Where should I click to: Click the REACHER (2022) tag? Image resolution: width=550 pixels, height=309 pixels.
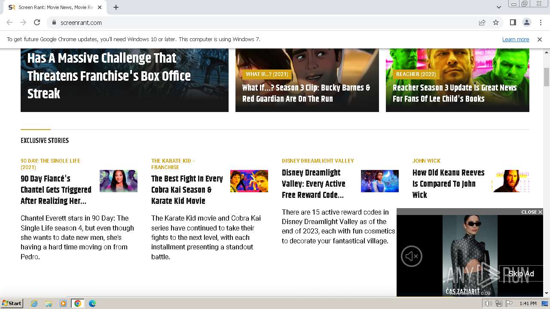click(416, 74)
